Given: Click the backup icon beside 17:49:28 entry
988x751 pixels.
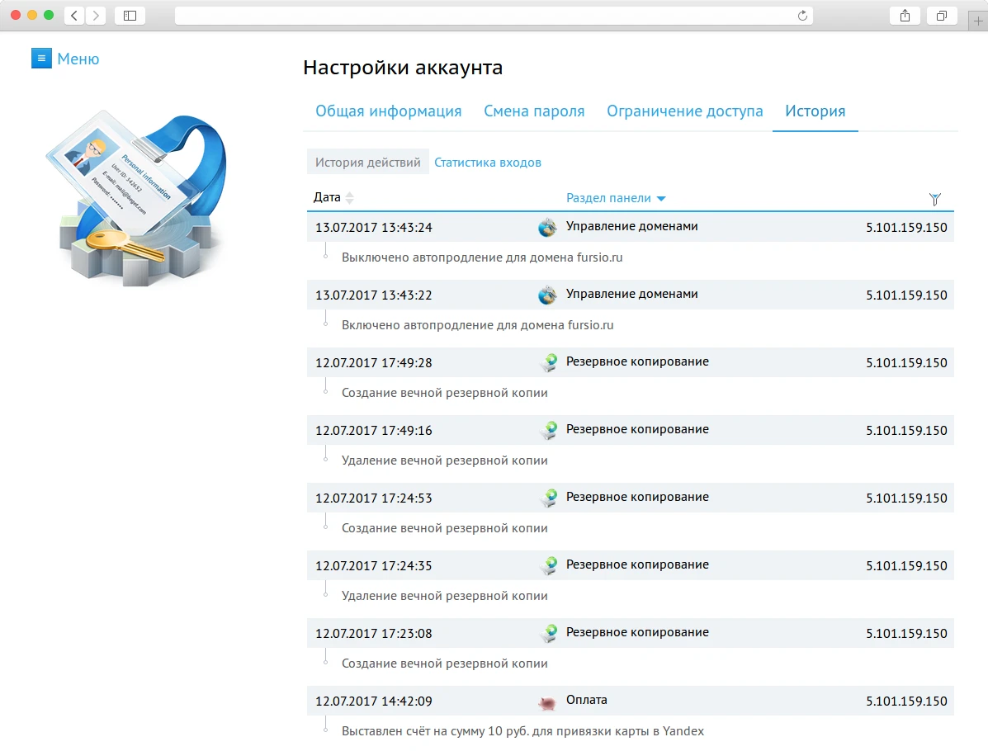Looking at the screenshot, I should pyautogui.click(x=548, y=362).
